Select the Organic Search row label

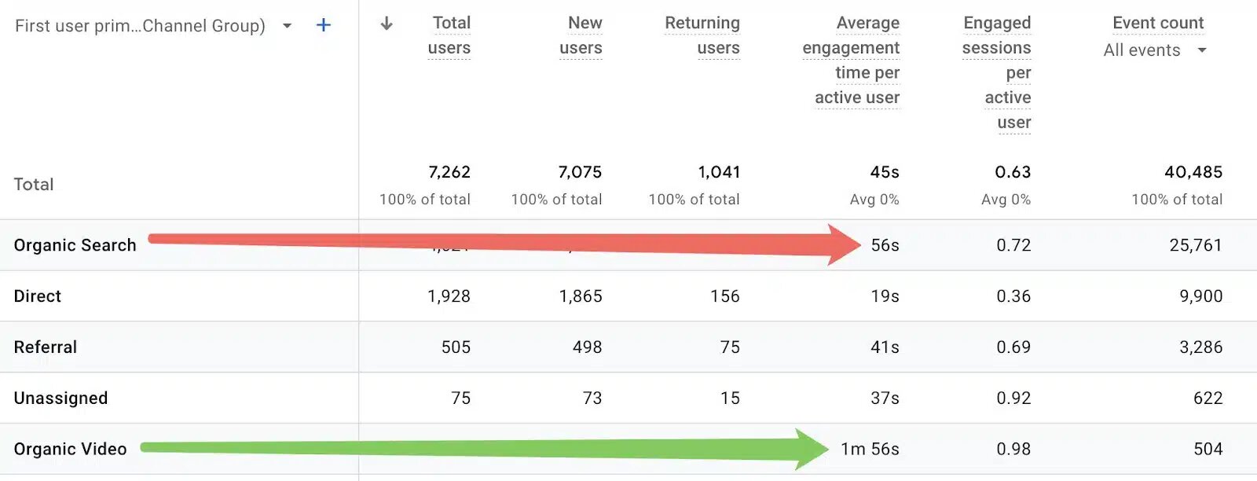[x=75, y=245]
